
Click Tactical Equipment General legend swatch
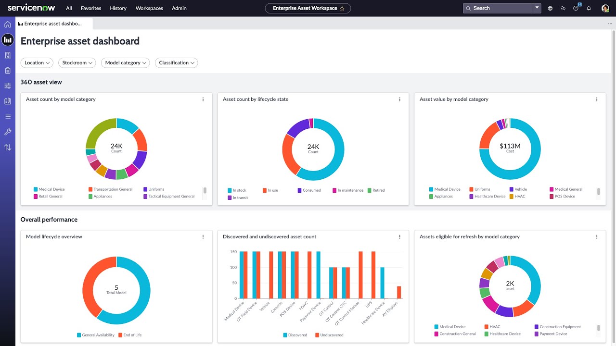[x=145, y=197]
